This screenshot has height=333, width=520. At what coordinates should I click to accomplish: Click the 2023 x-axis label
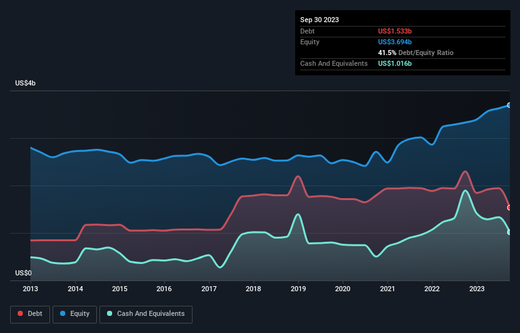[477, 289]
